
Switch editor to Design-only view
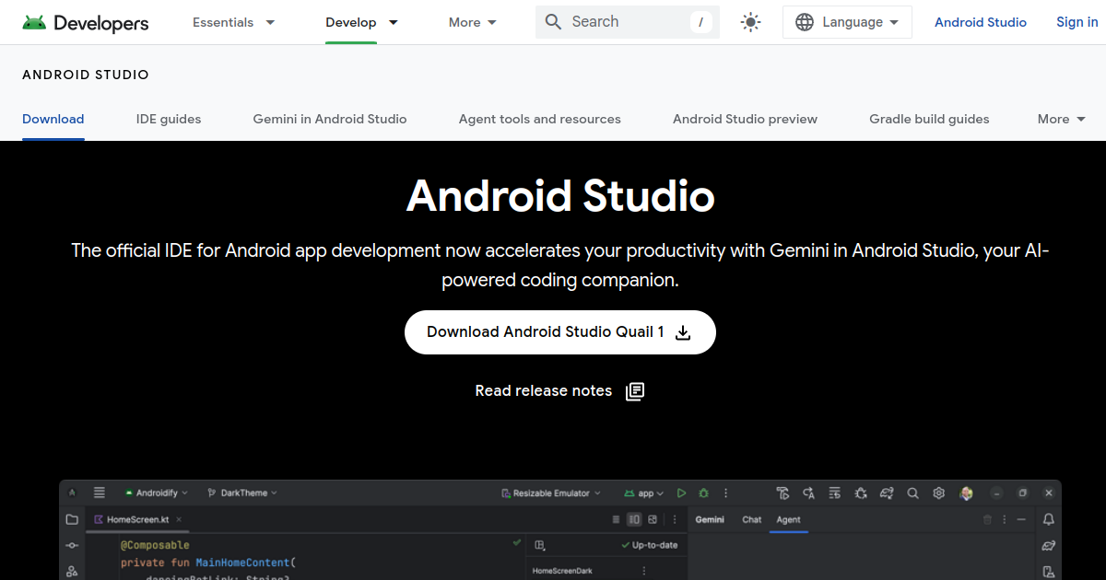pyautogui.click(x=653, y=520)
